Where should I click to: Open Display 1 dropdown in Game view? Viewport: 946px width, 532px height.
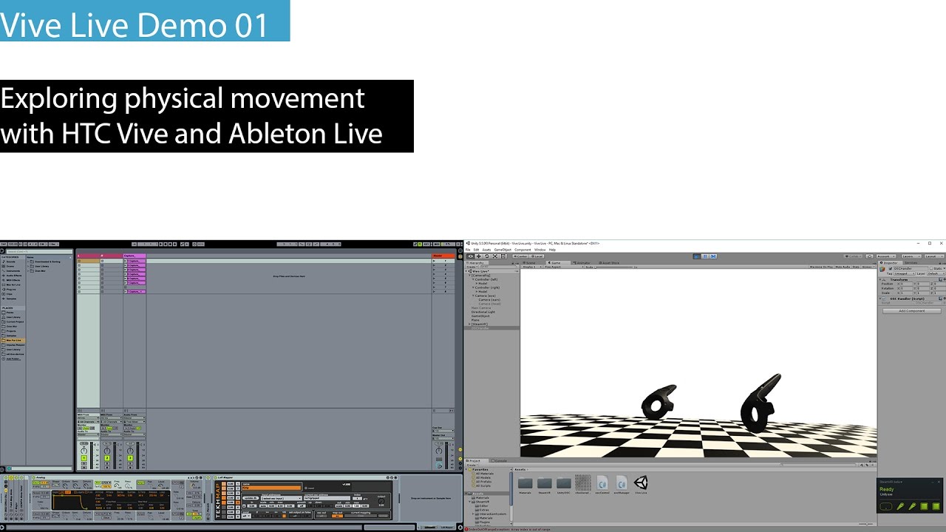coord(531,267)
